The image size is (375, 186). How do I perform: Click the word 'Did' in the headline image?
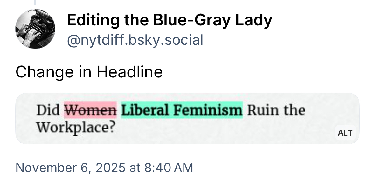tap(48, 110)
